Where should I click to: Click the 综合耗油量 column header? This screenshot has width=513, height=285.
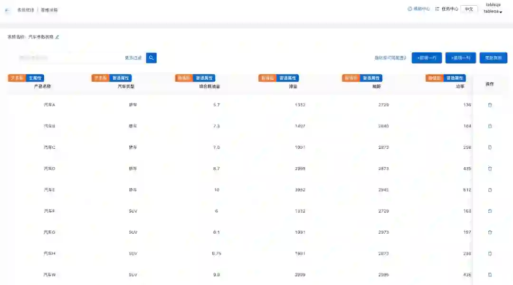coord(210,87)
